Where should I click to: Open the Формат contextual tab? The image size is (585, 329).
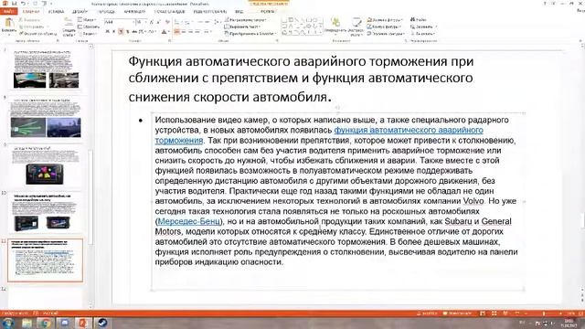tap(268, 12)
